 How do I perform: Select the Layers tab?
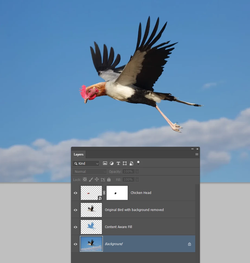pos(79,154)
